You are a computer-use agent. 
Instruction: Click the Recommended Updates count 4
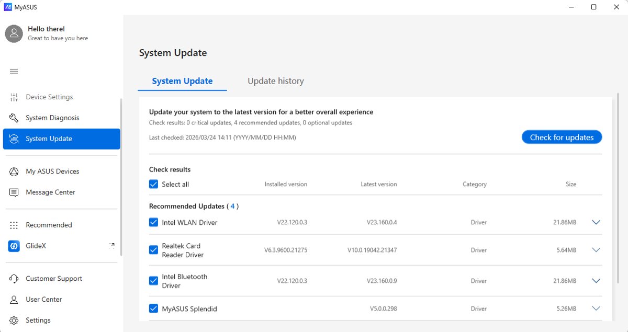coord(232,207)
